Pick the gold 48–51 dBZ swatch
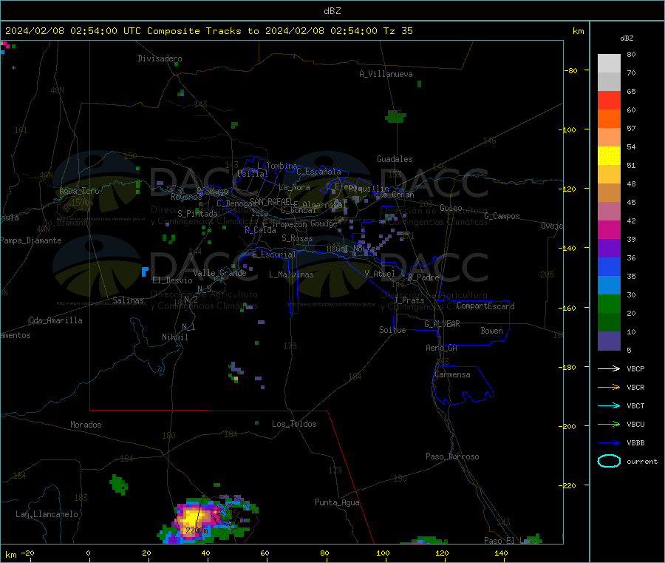The image size is (665, 563). pos(609,174)
